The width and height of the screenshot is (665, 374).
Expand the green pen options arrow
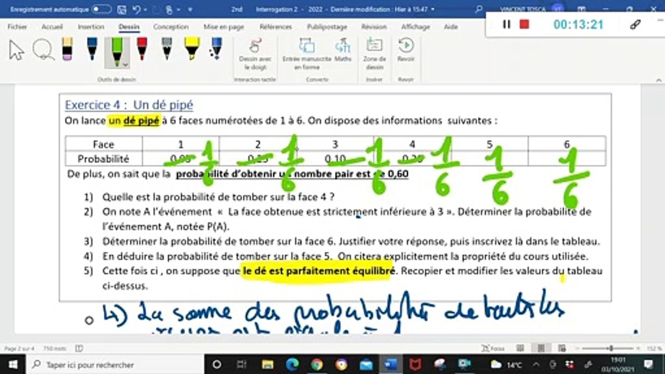(x=125, y=64)
